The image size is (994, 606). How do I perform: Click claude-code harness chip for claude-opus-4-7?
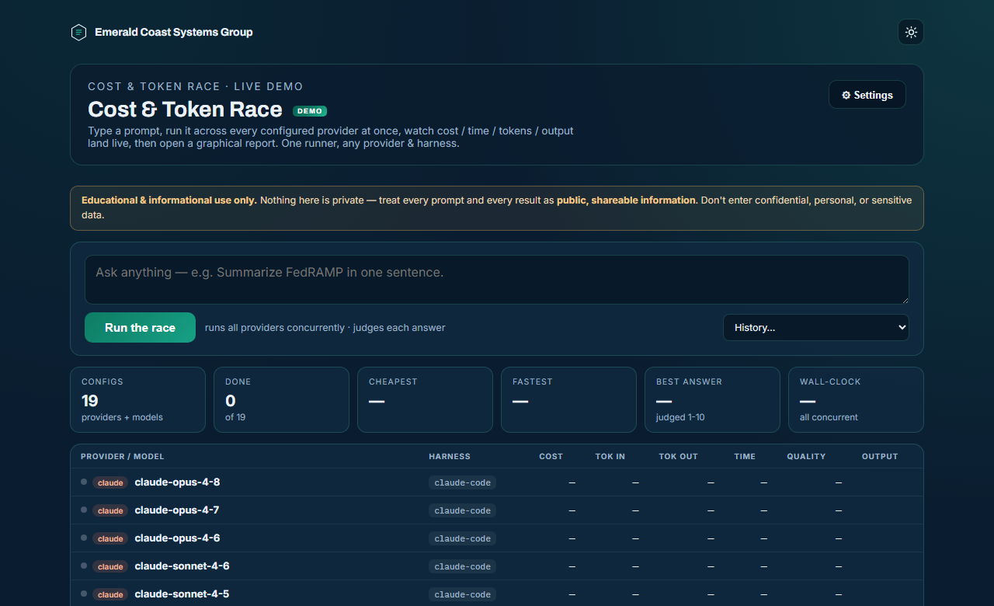point(462,511)
